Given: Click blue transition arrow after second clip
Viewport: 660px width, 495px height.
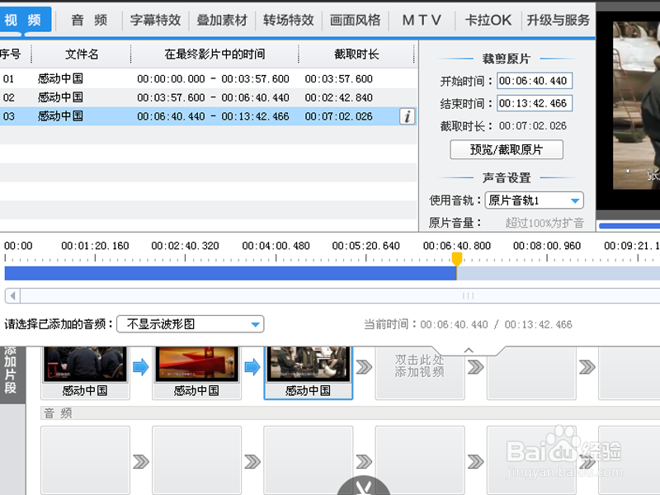Looking at the screenshot, I should click(x=252, y=367).
